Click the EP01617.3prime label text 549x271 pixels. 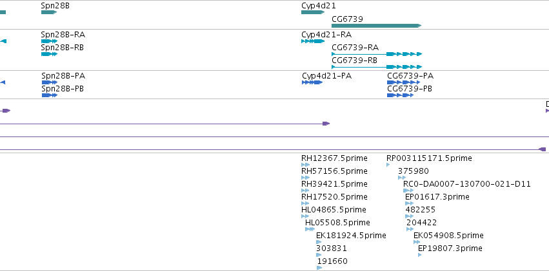(437, 197)
